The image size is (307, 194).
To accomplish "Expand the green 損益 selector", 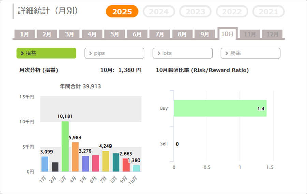I will pyautogui.click(x=46, y=53).
